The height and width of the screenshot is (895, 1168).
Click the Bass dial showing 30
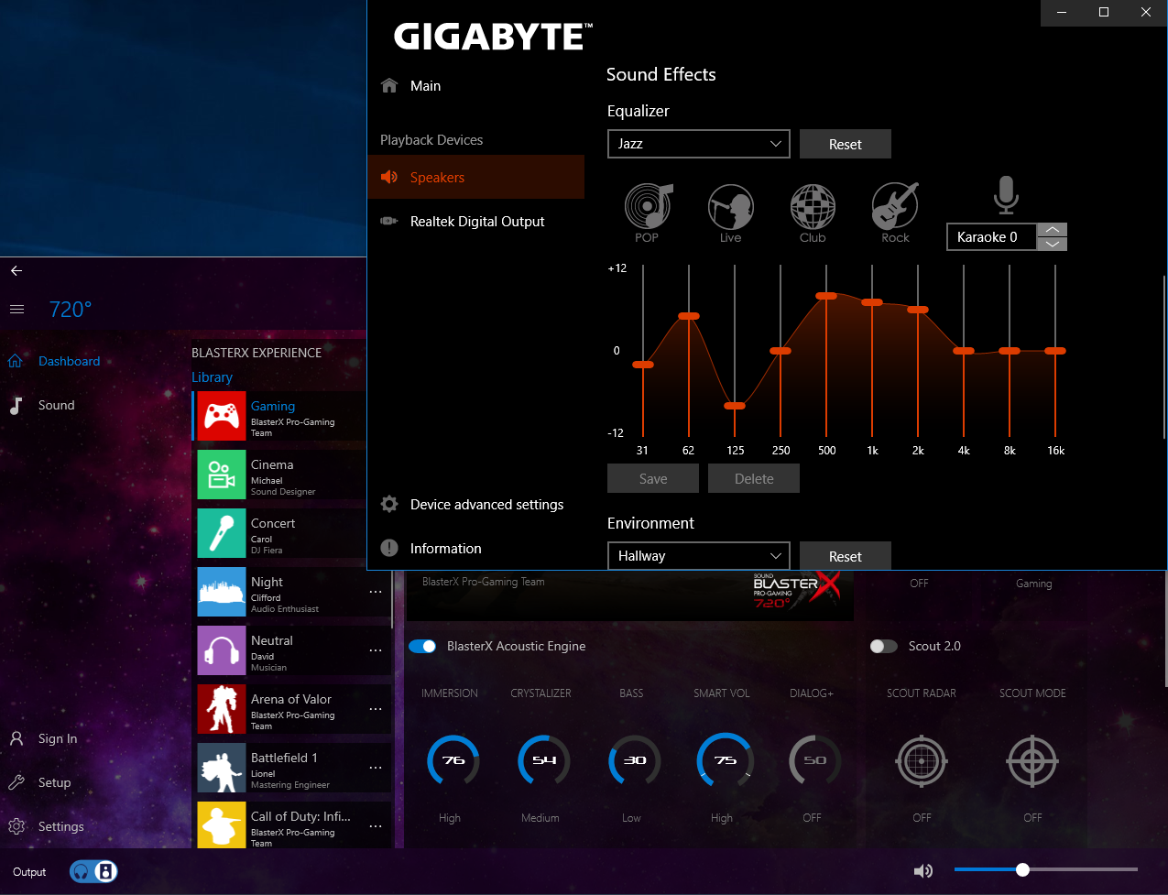pyautogui.click(x=634, y=760)
